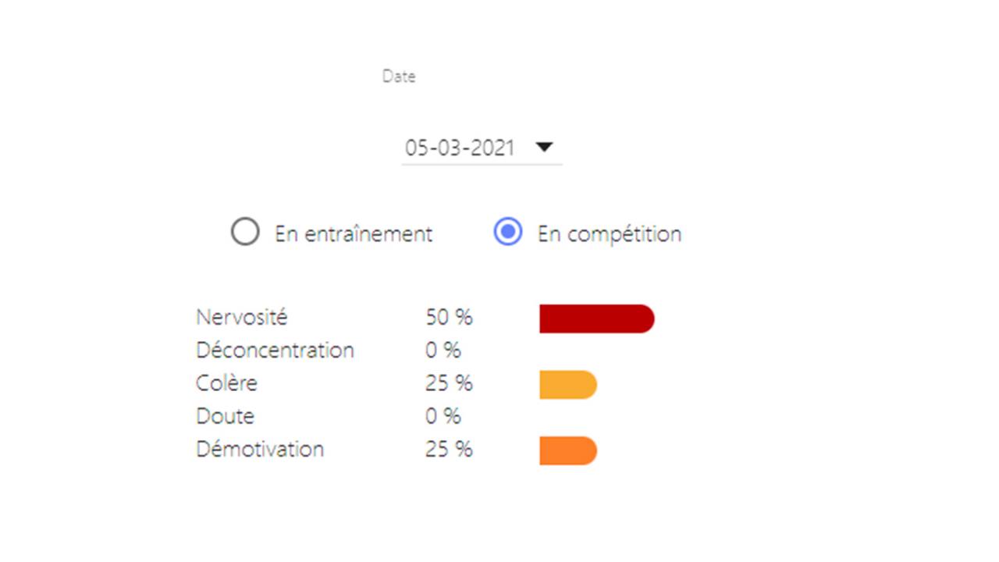Open the date dropdown arrow
The width and height of the screenshot is (999, 562).
pyautogui.click(x=544, y=147)
